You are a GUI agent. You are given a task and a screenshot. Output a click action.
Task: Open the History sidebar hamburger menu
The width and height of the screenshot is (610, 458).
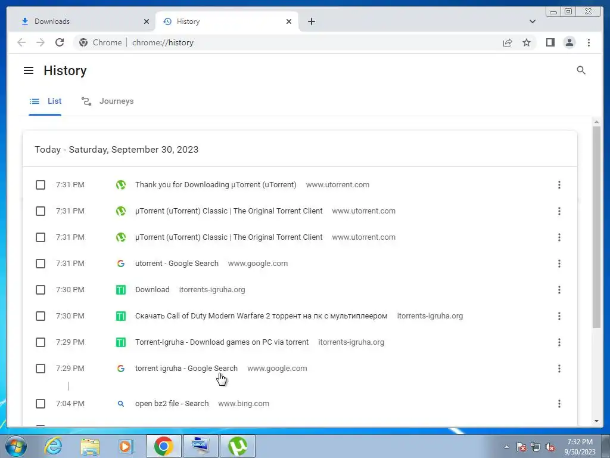[29, 70]
